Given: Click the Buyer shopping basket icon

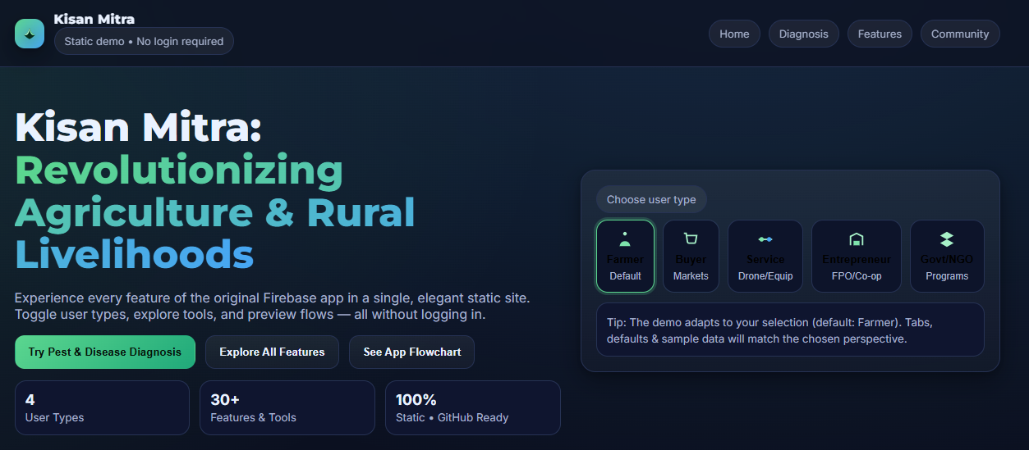Looking at the screenshot, I should pos(691,239).
